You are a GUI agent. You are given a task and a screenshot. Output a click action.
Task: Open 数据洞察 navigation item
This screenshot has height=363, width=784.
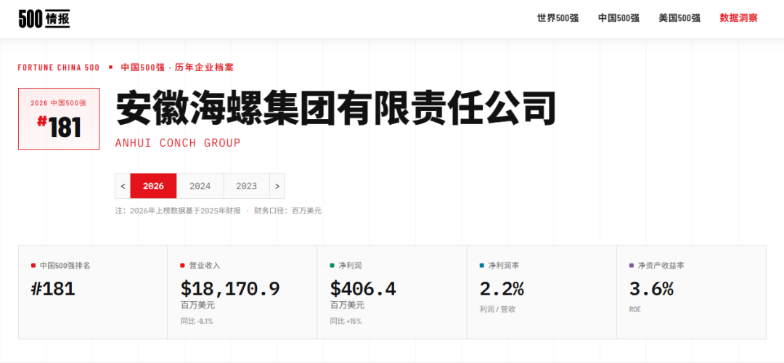[738, 18]
